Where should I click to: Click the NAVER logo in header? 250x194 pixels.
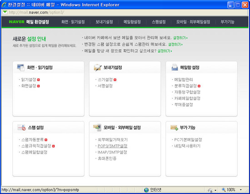16,22
